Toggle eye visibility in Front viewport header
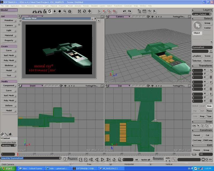The image size is (214, 171). [x=65, y=86]
